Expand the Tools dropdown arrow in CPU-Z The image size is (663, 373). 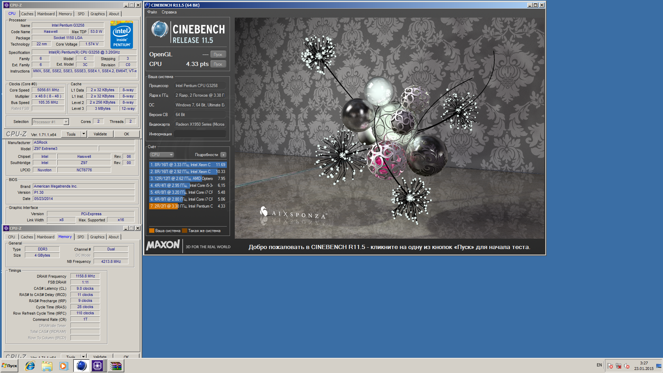click(84, 134)
